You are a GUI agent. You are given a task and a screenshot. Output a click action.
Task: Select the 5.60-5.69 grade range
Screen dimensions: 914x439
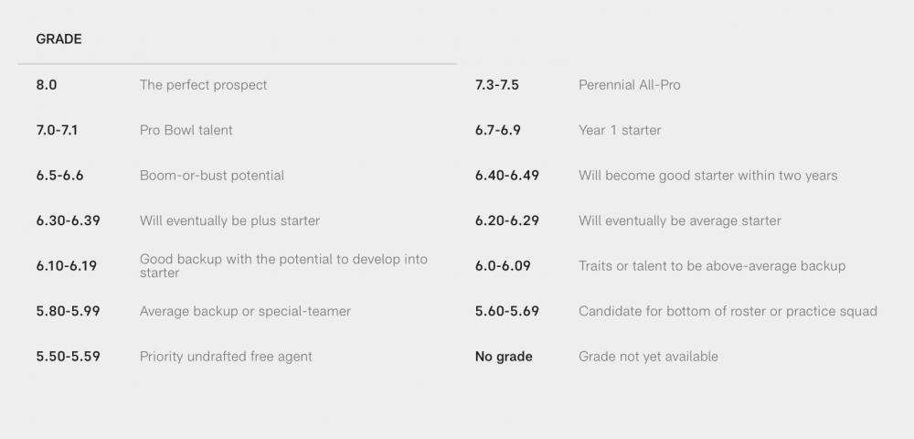pos(506,311)
